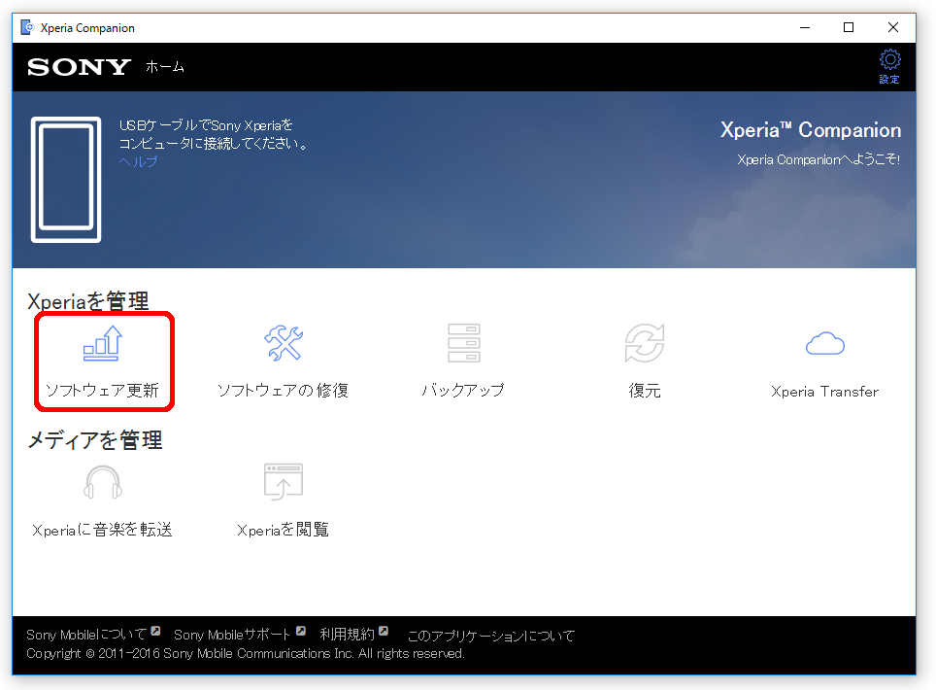Close the Xperia Companion window
The width and height of the screenshot is (936, 690).
click(x=893, y=27)
